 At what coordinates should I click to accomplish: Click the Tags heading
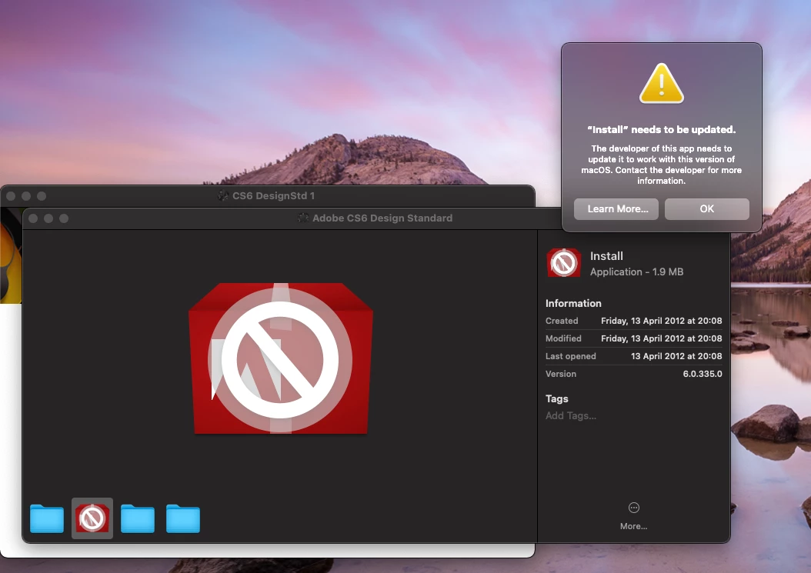click(x=556, y=398)
